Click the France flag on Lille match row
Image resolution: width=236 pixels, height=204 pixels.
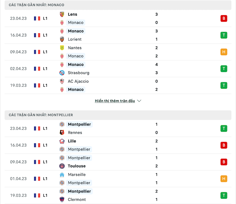pyautogui.click(x=37, y=145)
